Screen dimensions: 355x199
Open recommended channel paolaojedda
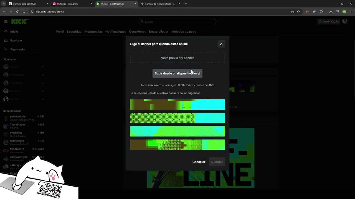[x=24, y=118]
